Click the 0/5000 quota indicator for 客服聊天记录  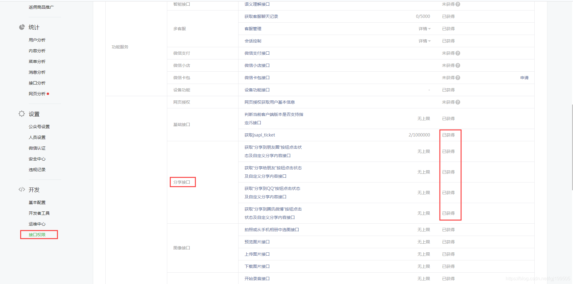click(423, 16)
